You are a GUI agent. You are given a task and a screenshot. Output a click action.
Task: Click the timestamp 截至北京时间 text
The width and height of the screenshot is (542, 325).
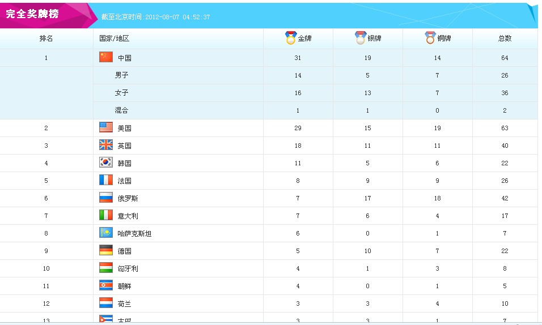[155, 17]
